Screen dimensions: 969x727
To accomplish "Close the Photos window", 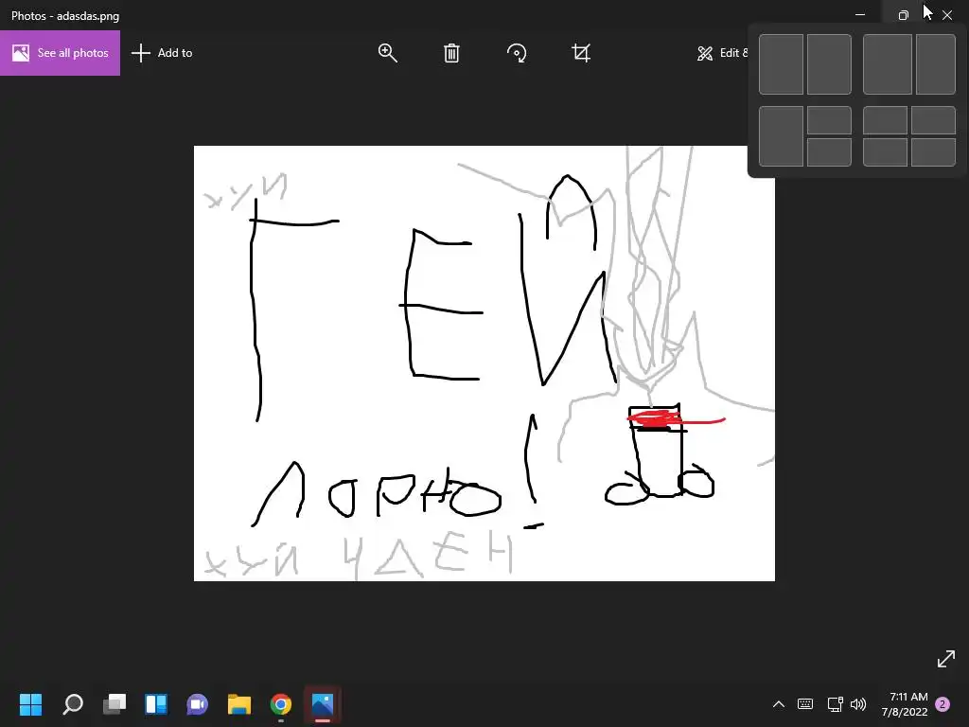I will tap(946, 14).
